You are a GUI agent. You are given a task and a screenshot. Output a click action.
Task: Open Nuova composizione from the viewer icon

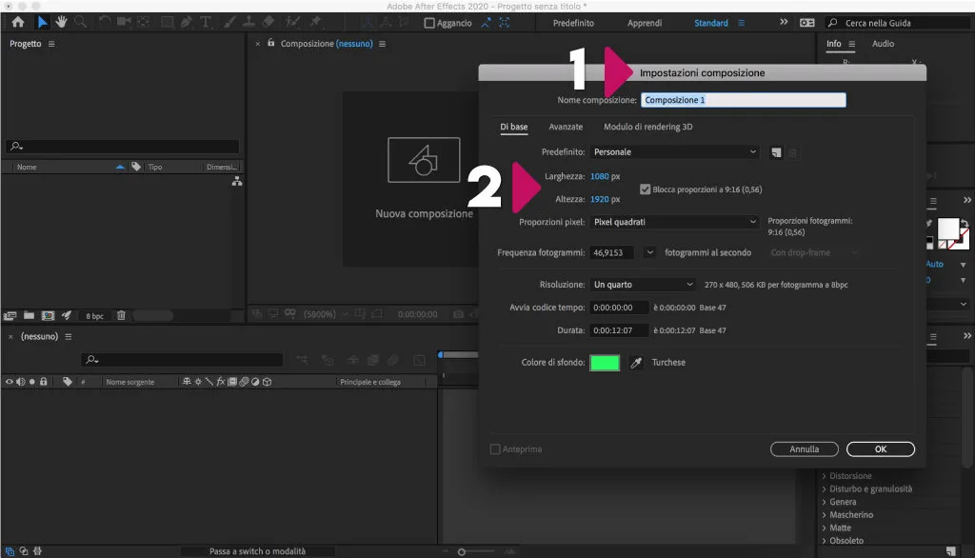click(424, 159)
